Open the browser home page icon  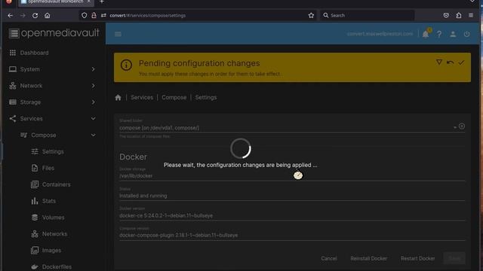[x=47, y=15]
